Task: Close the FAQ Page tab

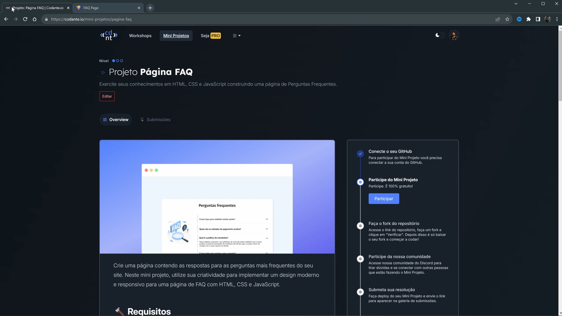Action: point(139,8)
